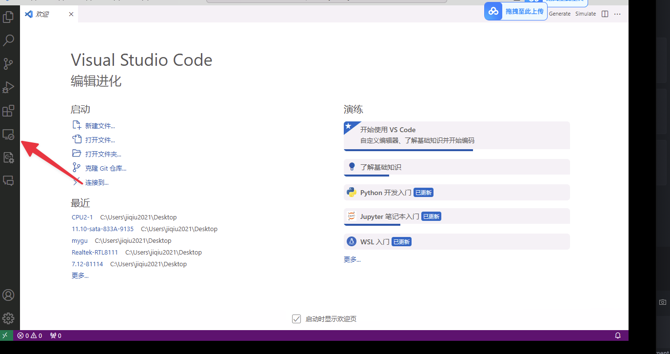
Task: Click the Python logo icon
Action: coord(352,192)
